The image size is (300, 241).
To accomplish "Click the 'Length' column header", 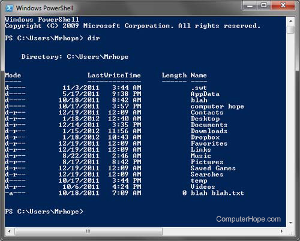I will (174, 76).
